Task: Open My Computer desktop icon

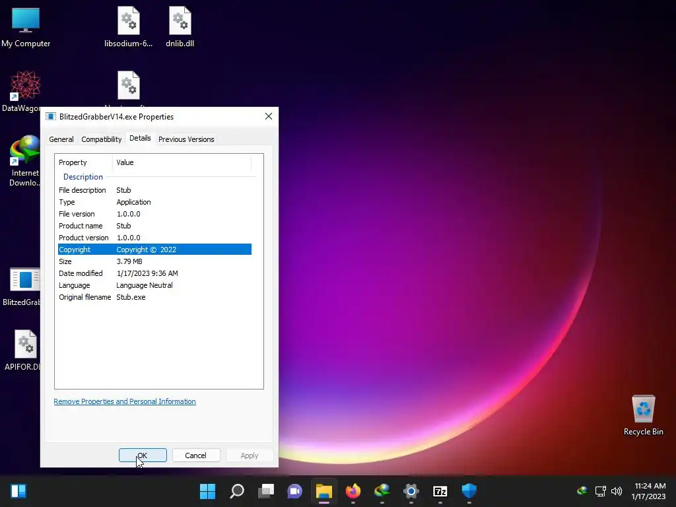Action: coord(26,26)
